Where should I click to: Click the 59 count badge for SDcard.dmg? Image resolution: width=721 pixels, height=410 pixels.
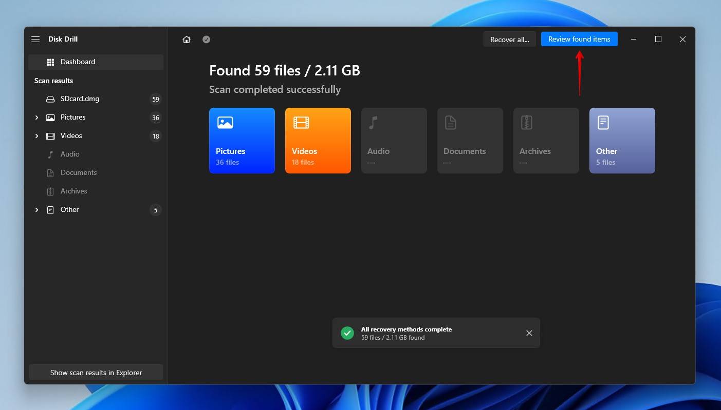(156, 99)
